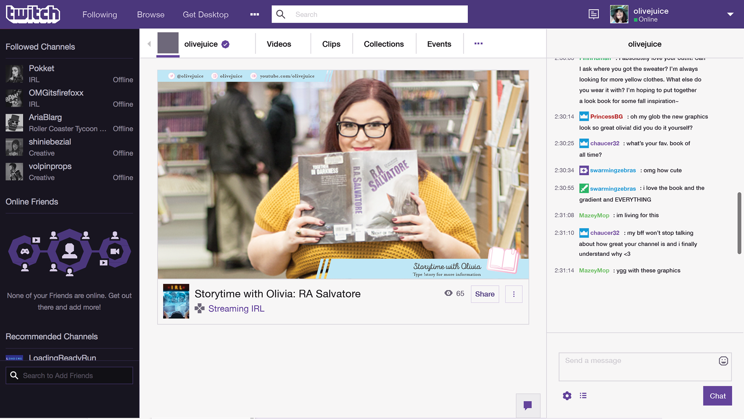Image resolution: width=744 pixels, height=419 pixels.
Task: Open the viewer list icon
Action: 583,396
